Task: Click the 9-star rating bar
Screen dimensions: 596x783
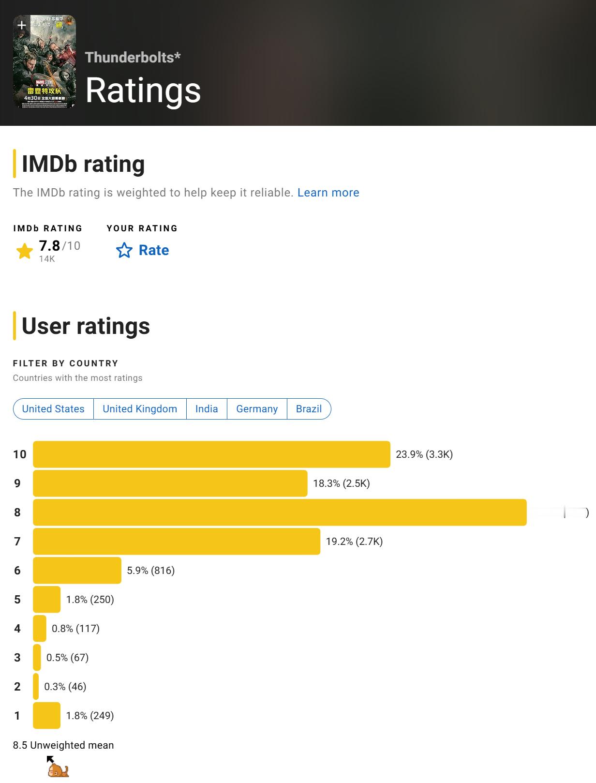Action: (x=170, y=483)
